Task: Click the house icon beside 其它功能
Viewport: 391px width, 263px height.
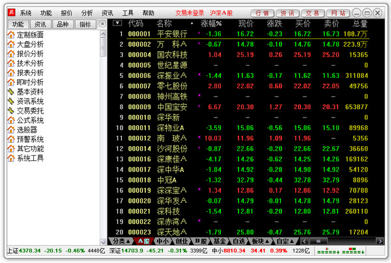Action: [x=11, y=149]
